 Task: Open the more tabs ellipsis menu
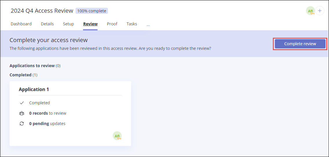tap(148, 24)
